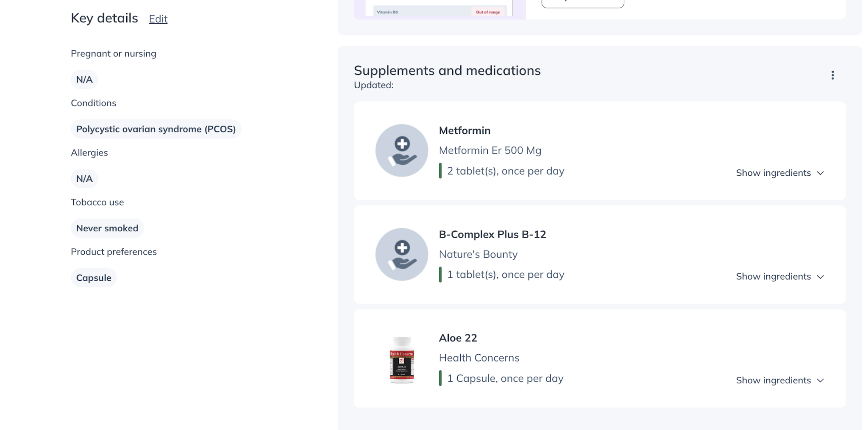Click the green dosage bar beside Metformin
This screenshot has width=868, height=430.
(442, 170)
